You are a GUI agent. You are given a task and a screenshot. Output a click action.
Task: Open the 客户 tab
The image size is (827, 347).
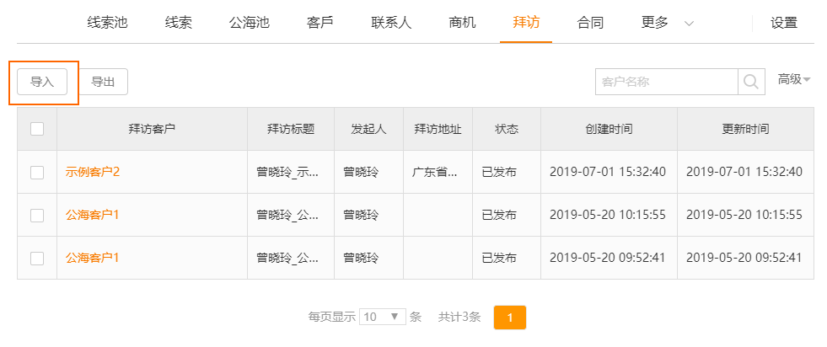click(320, 23)
